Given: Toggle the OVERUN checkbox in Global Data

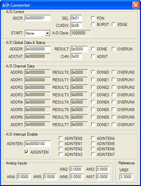Looking at the screenshot, I should (114, 49).
